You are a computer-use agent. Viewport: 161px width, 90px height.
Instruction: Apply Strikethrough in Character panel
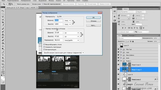(x=144, y=28)
